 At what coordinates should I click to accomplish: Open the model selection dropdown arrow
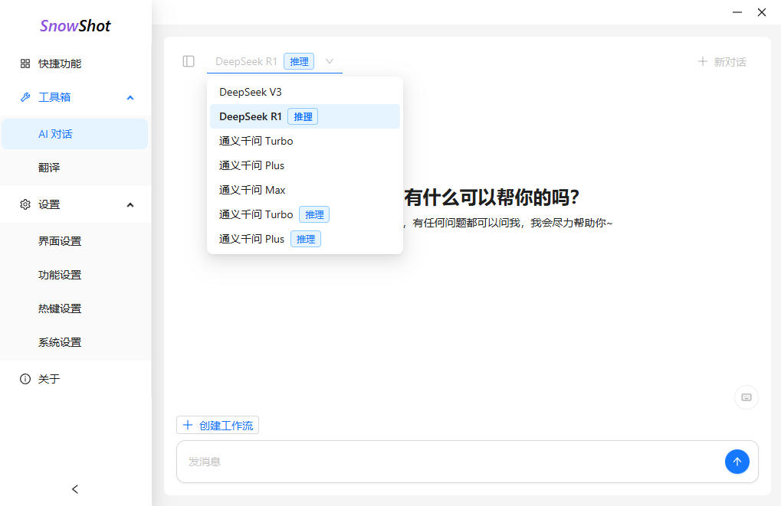click(x=329, y=61)
